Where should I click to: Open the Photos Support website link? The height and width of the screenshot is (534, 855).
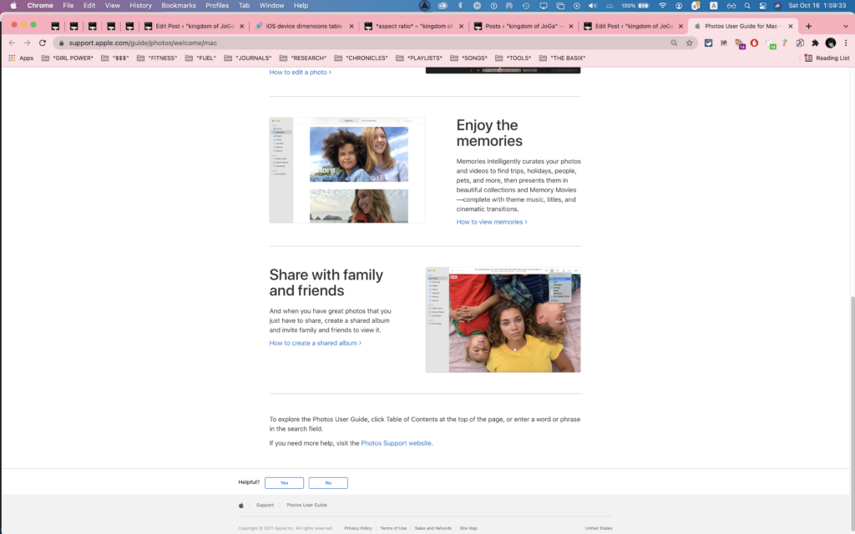coord(396,443)
